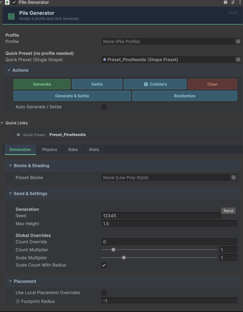Switch to the Physics tab
This screenshot has height=312, width=243.
49,149
